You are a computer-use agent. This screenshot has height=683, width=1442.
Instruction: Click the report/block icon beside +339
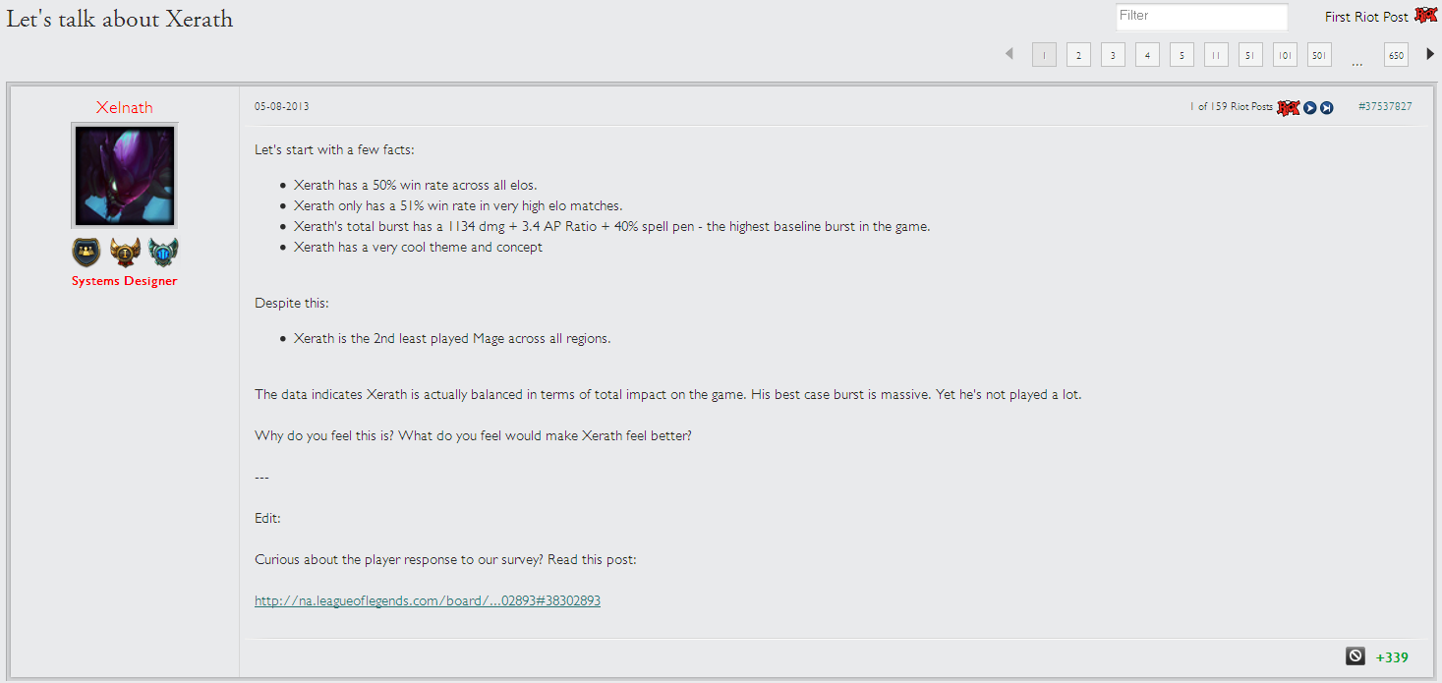pyautogui.click(x=1355, y=655)
